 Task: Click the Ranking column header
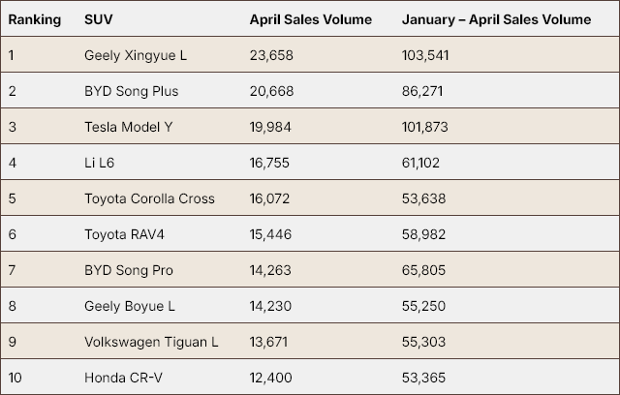pyautogui.click(x=34, y=19)
